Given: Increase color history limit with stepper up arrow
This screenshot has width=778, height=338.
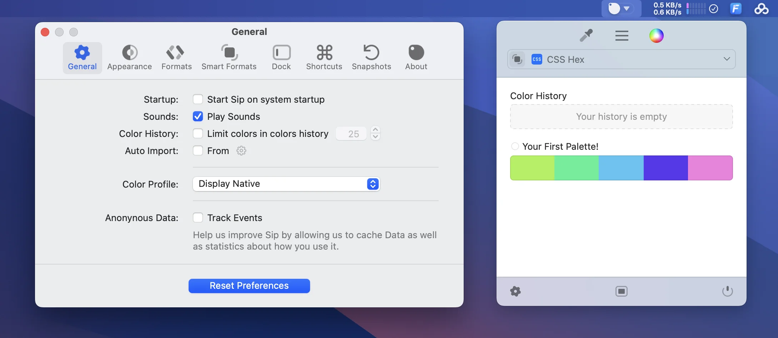Looking at the screenshot, I should tap(375, 130).
